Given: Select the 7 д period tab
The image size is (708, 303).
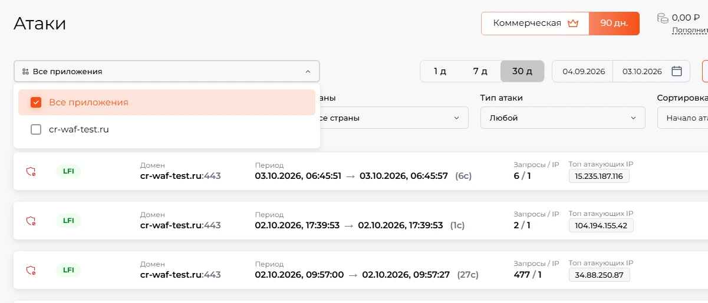Looking at the screenshot, I should (x=480, y=71).
